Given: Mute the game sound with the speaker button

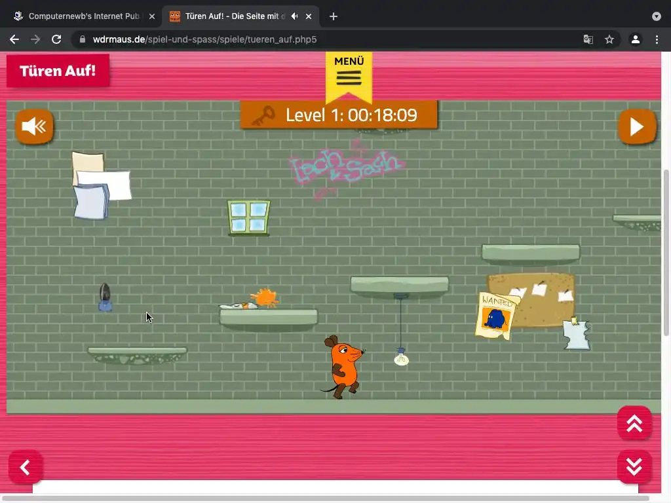Looking at the screenshot, I should pos(34,126).
